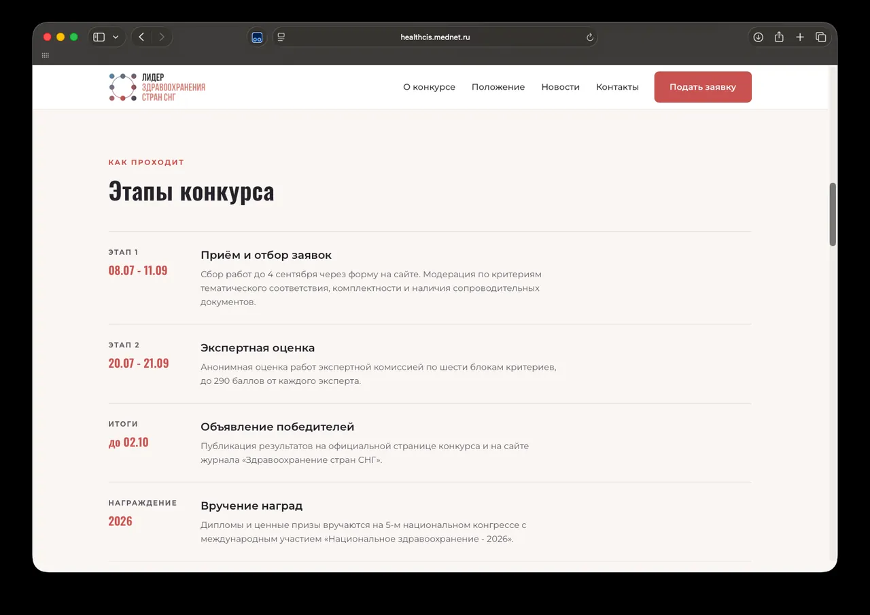Click the Подать заявку button
Viewport: 870px width, 615px height.
pyautogui.click(x=703, y=87)
